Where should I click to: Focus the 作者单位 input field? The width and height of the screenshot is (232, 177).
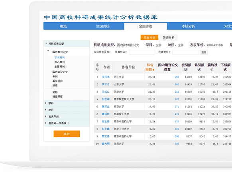click(185, 52)
